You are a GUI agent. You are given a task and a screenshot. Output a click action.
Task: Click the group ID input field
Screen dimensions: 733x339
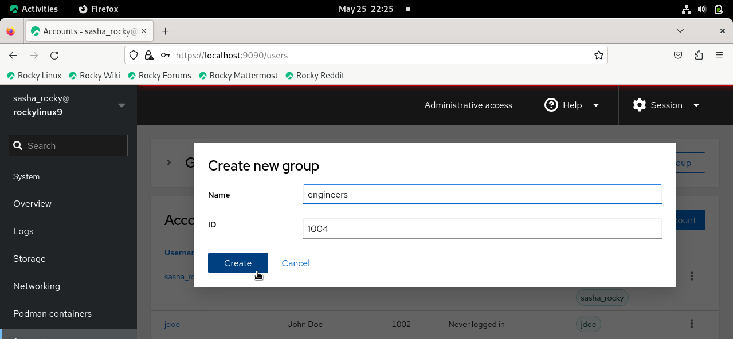click(482, 228)
